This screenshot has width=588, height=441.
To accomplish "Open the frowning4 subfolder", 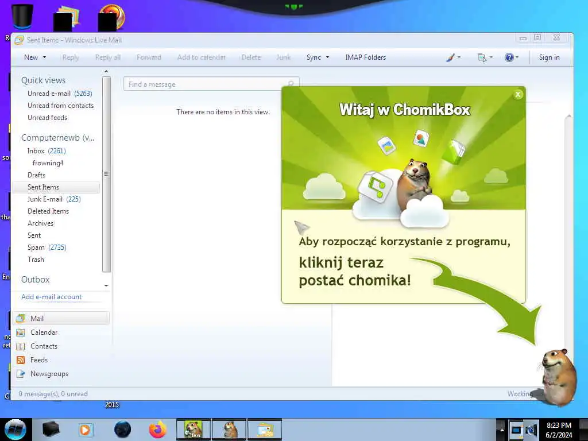I will (48, 163).
